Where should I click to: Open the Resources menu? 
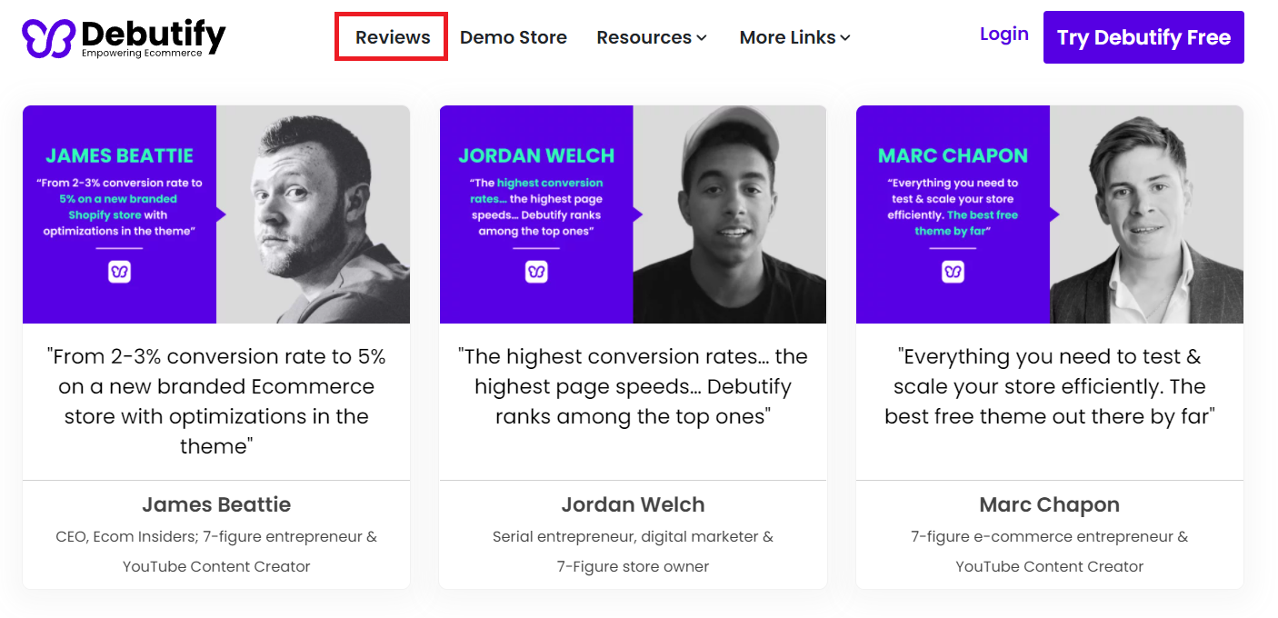644,37
